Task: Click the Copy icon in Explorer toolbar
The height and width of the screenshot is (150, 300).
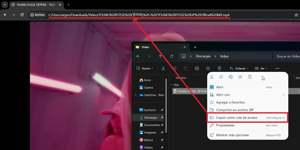Action: pos(174,68)
